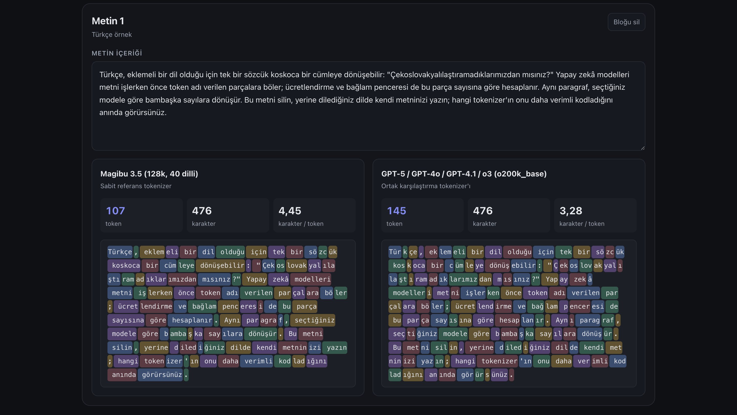Click the "ımızdan" token chip
Image resolution: width=737 pixels, height=415 pixels.
pos(182,279)
